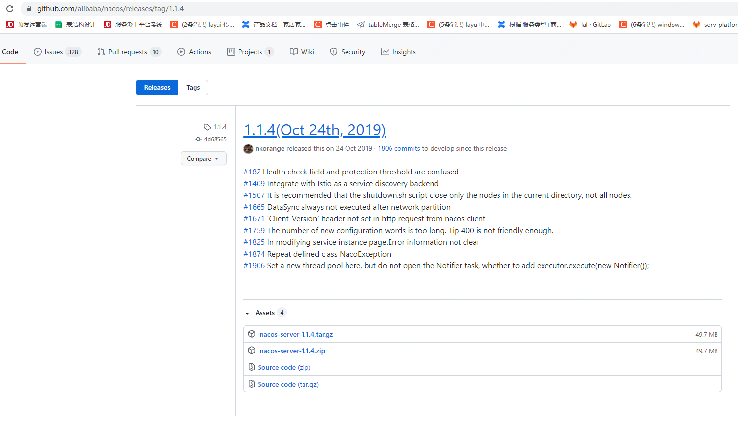The image size is (738, 431).
Task: Click the Issues count badge 328
Action: coord(73,52)
